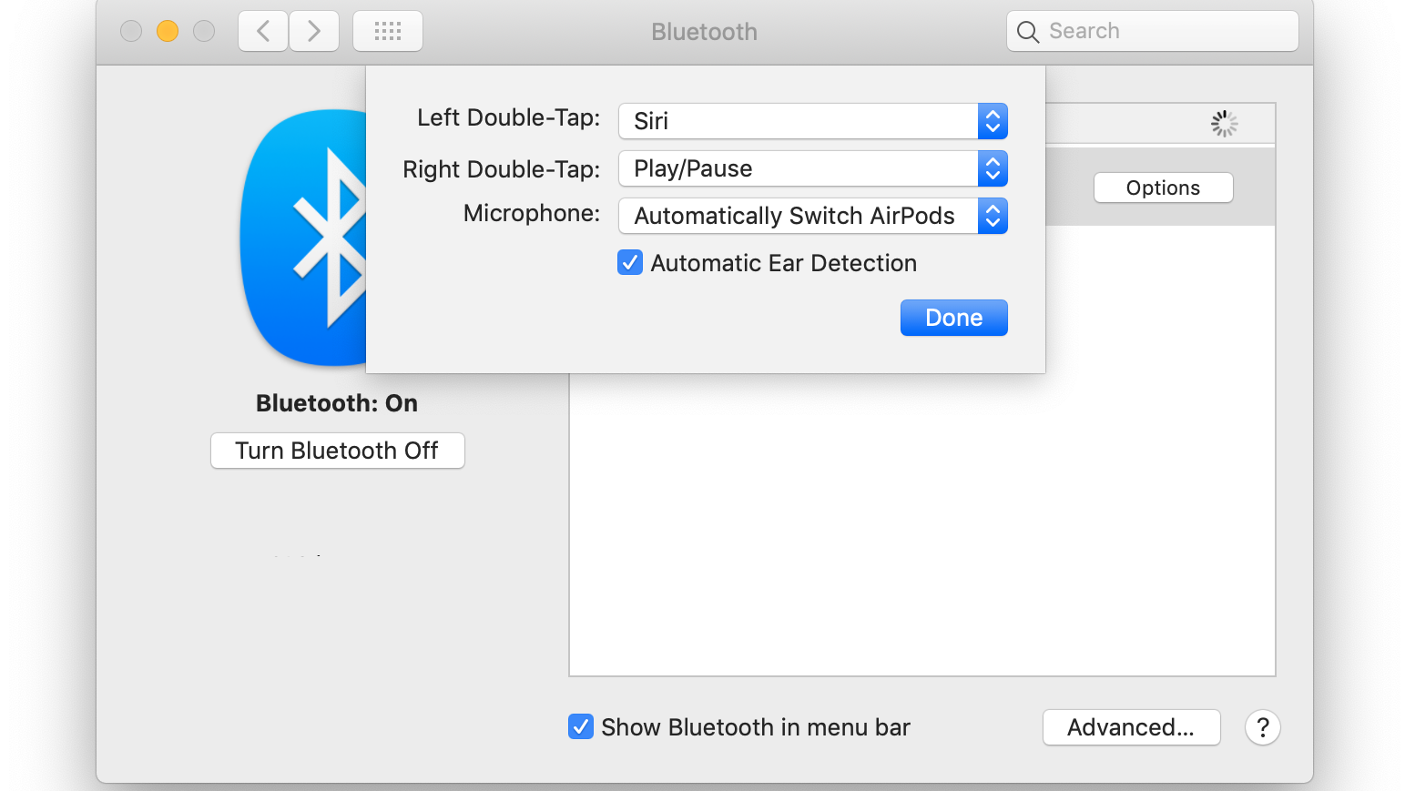Open the Advanced settings

1131,727
